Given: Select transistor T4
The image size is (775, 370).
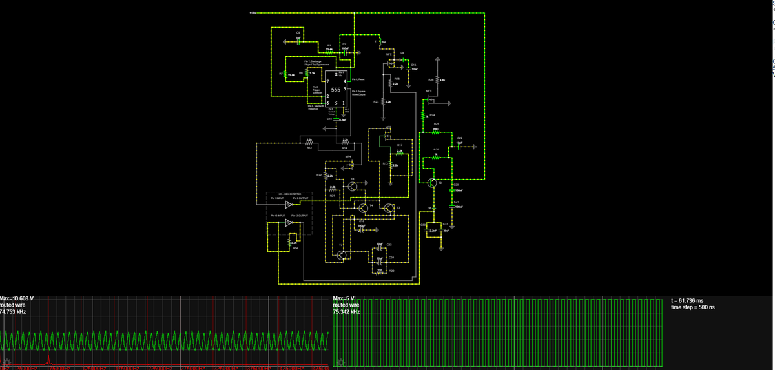Looking at the screenshot, I should [x=364, y=207].
